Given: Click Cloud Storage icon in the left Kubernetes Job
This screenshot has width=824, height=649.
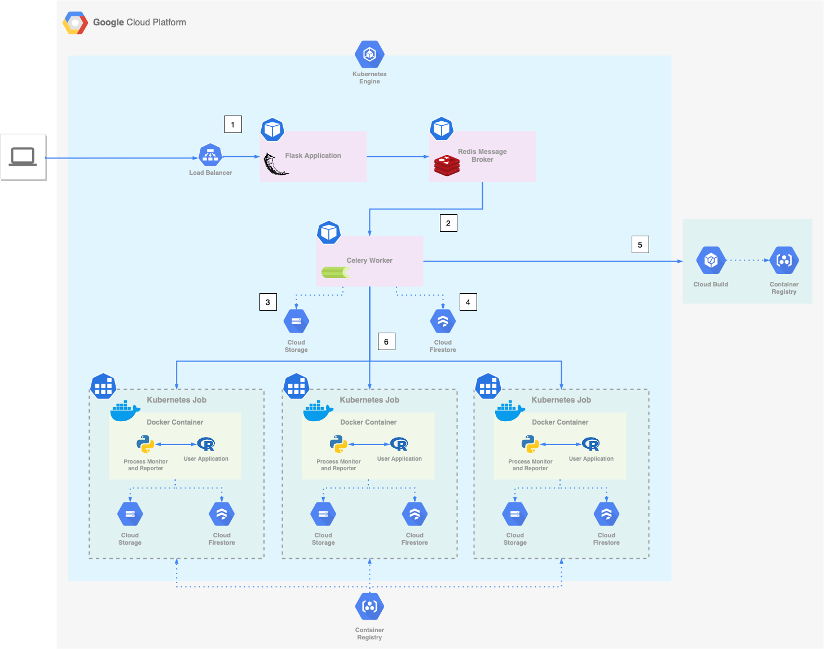Looking at the screenshot, I should coord(130,514).
